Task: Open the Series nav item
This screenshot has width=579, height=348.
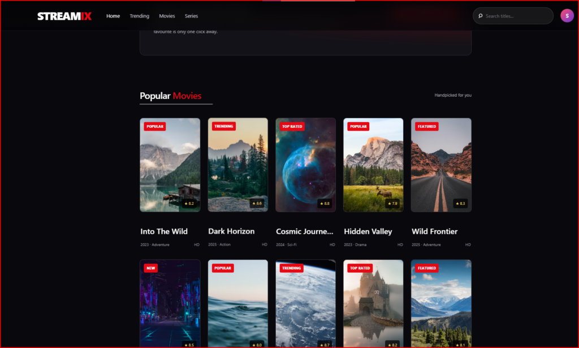Action: (x=191, y=16)
